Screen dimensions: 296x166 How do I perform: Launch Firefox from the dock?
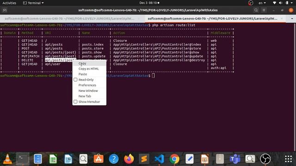[129, 159]
